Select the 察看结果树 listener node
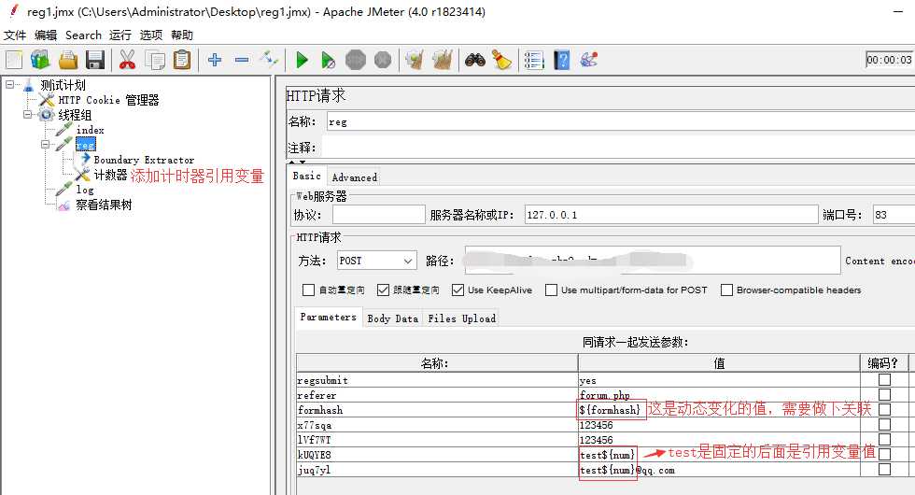The width and height of the screenshot is (915, 495). pyautogui.click(x=104, y=205)
